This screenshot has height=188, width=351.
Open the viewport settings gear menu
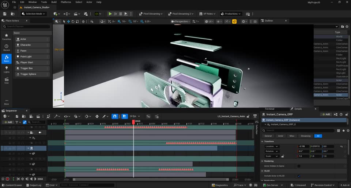tap(244, 21)
